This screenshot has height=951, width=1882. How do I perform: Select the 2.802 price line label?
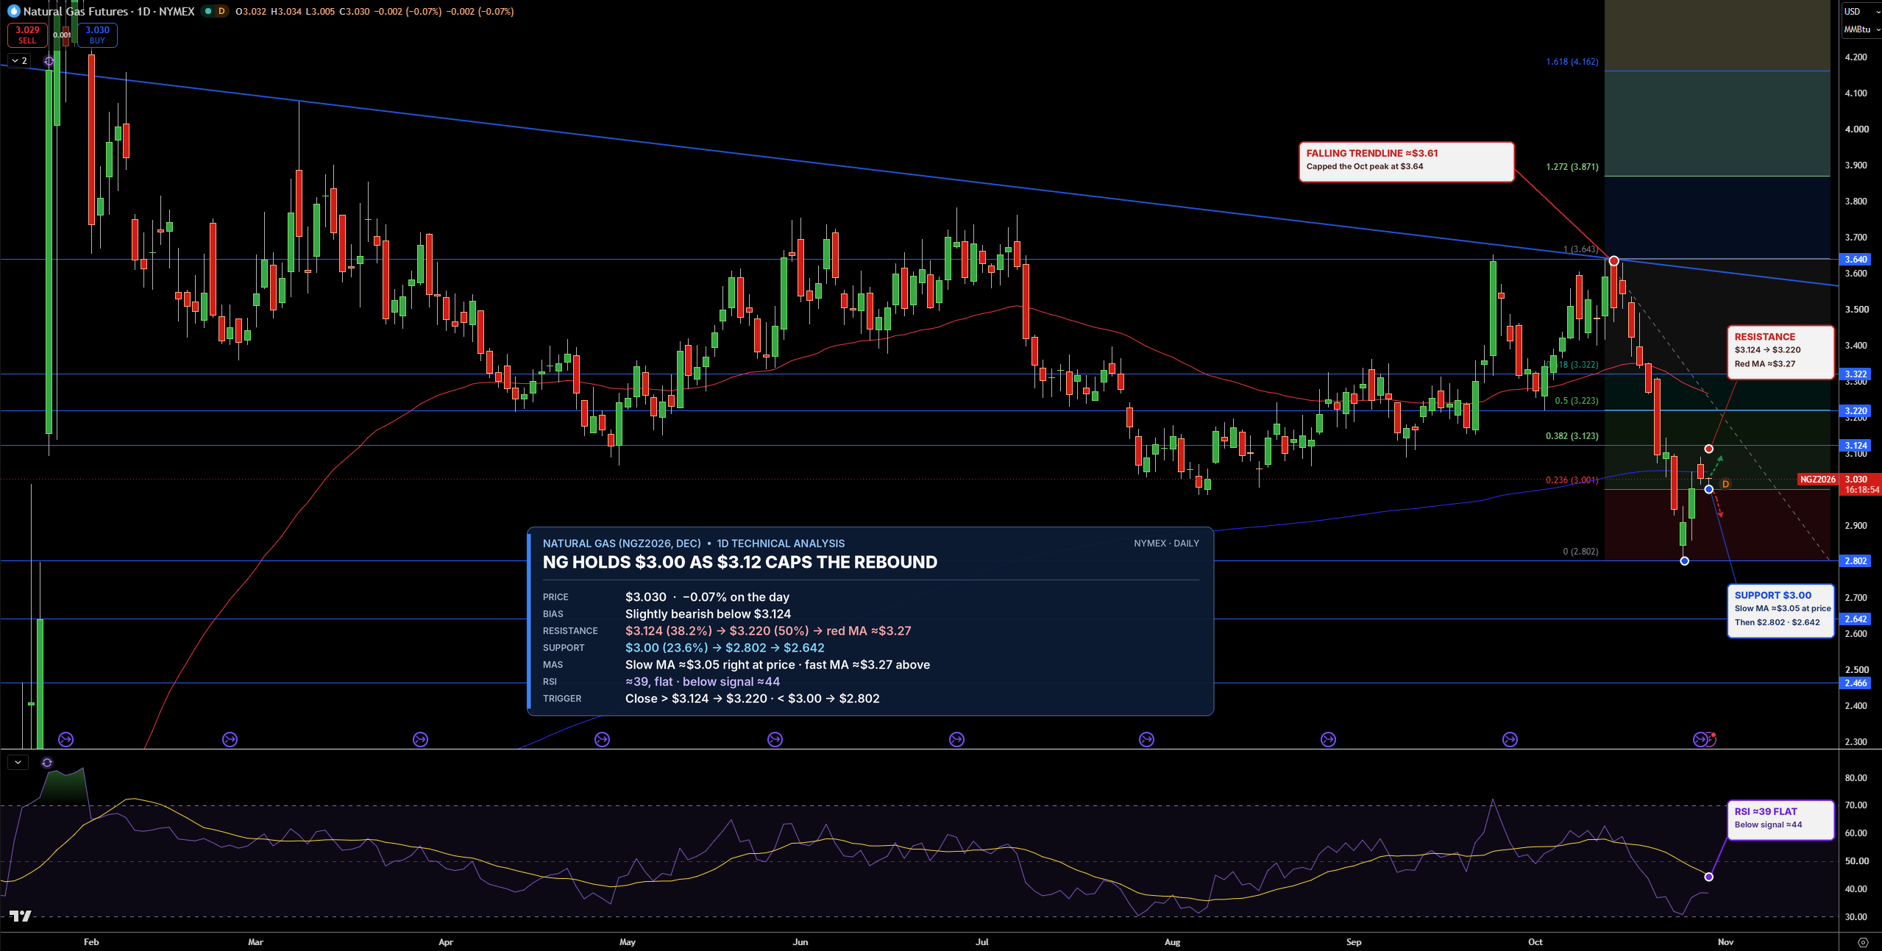(x=1855, y=561)
